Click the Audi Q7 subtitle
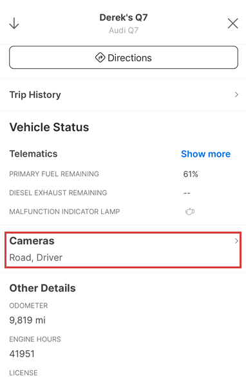Viewport: 246px width, 380px height. [124, 30]
